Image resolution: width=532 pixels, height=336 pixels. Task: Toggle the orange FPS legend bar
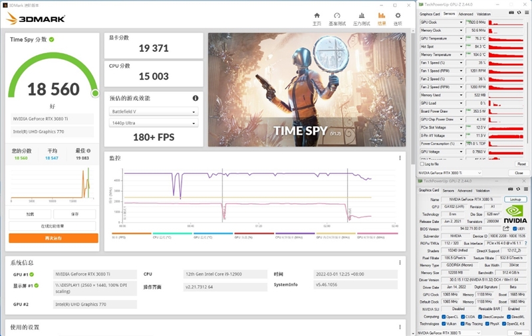click(x=132, y=233)
